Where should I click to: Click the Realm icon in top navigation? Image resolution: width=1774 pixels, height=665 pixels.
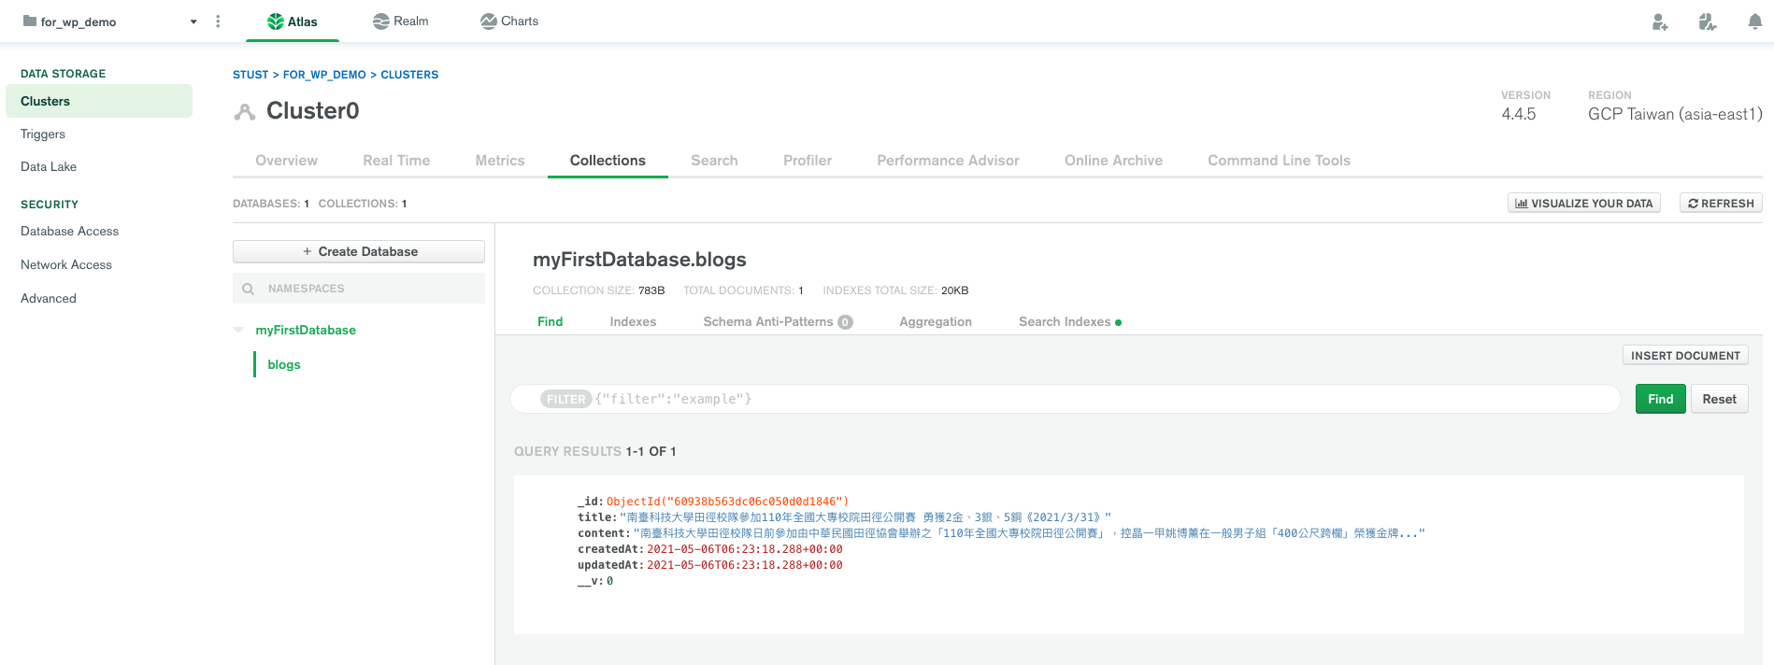[380, 21]
